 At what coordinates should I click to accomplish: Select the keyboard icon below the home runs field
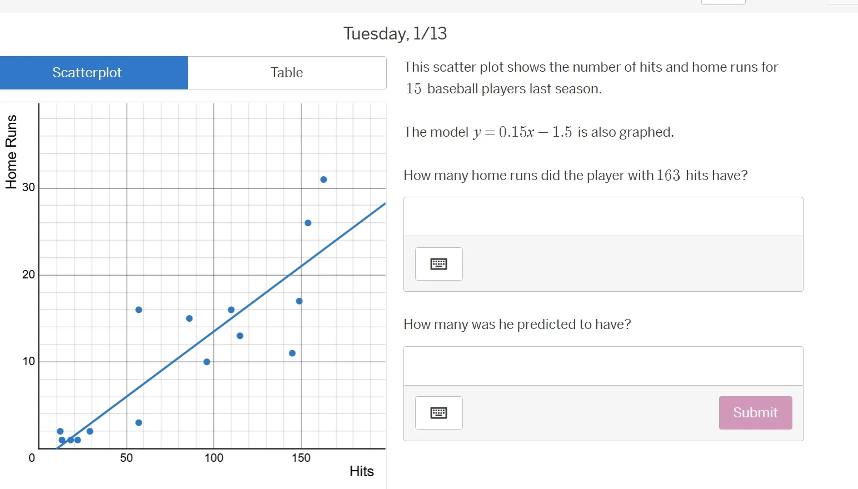(438, 264)
